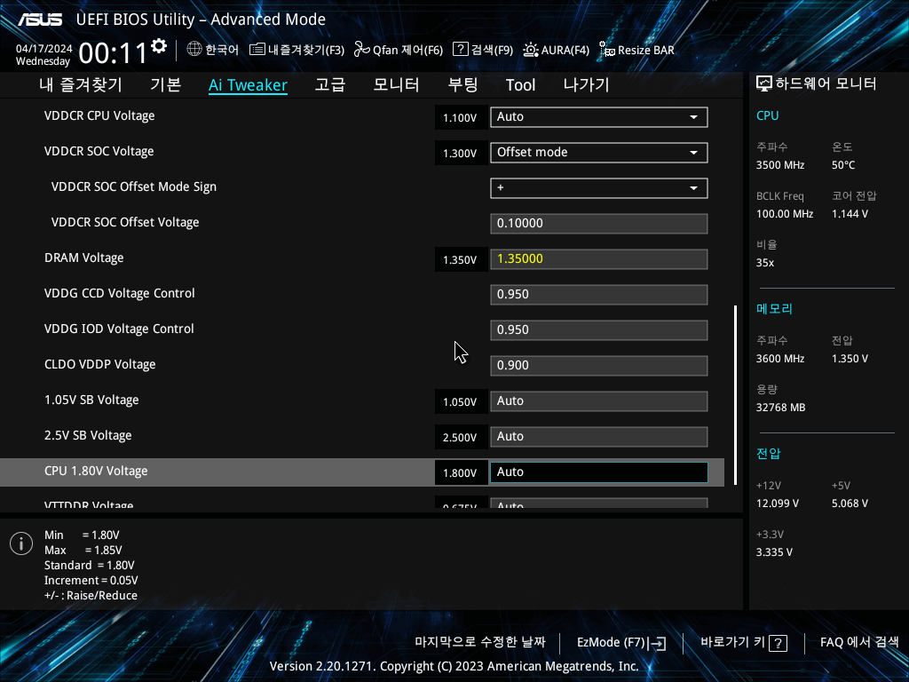Click the hardware monitor screen icon
Viewport: 909px width, 682px height.
pyautogui.click(x=764, y=84)
